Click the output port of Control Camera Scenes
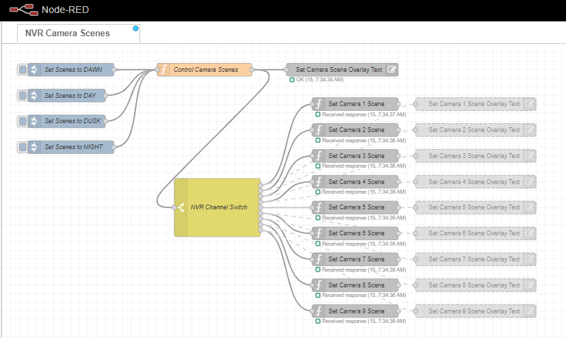This screenshot has width=566, height=338. [x=252, y=70]
